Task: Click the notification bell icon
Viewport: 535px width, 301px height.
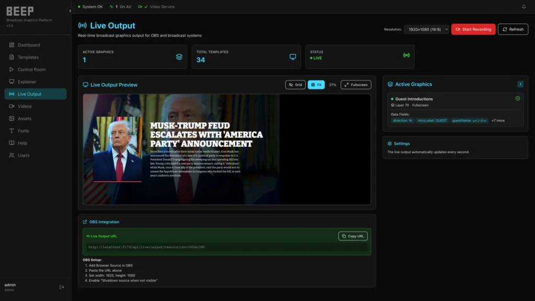Action: (x=524, y=7)
